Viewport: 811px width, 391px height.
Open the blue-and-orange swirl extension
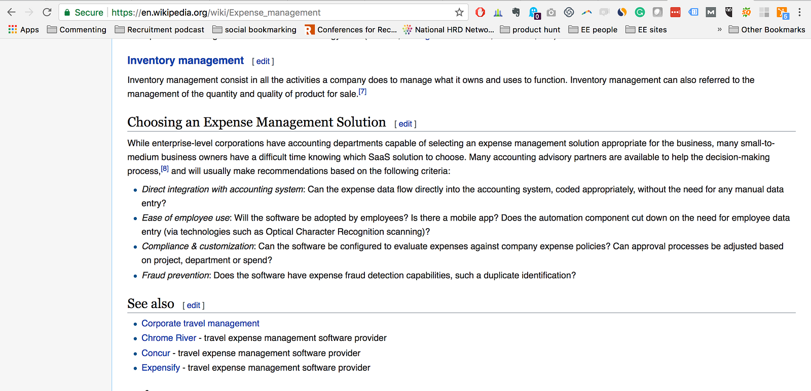click(622, 12)
